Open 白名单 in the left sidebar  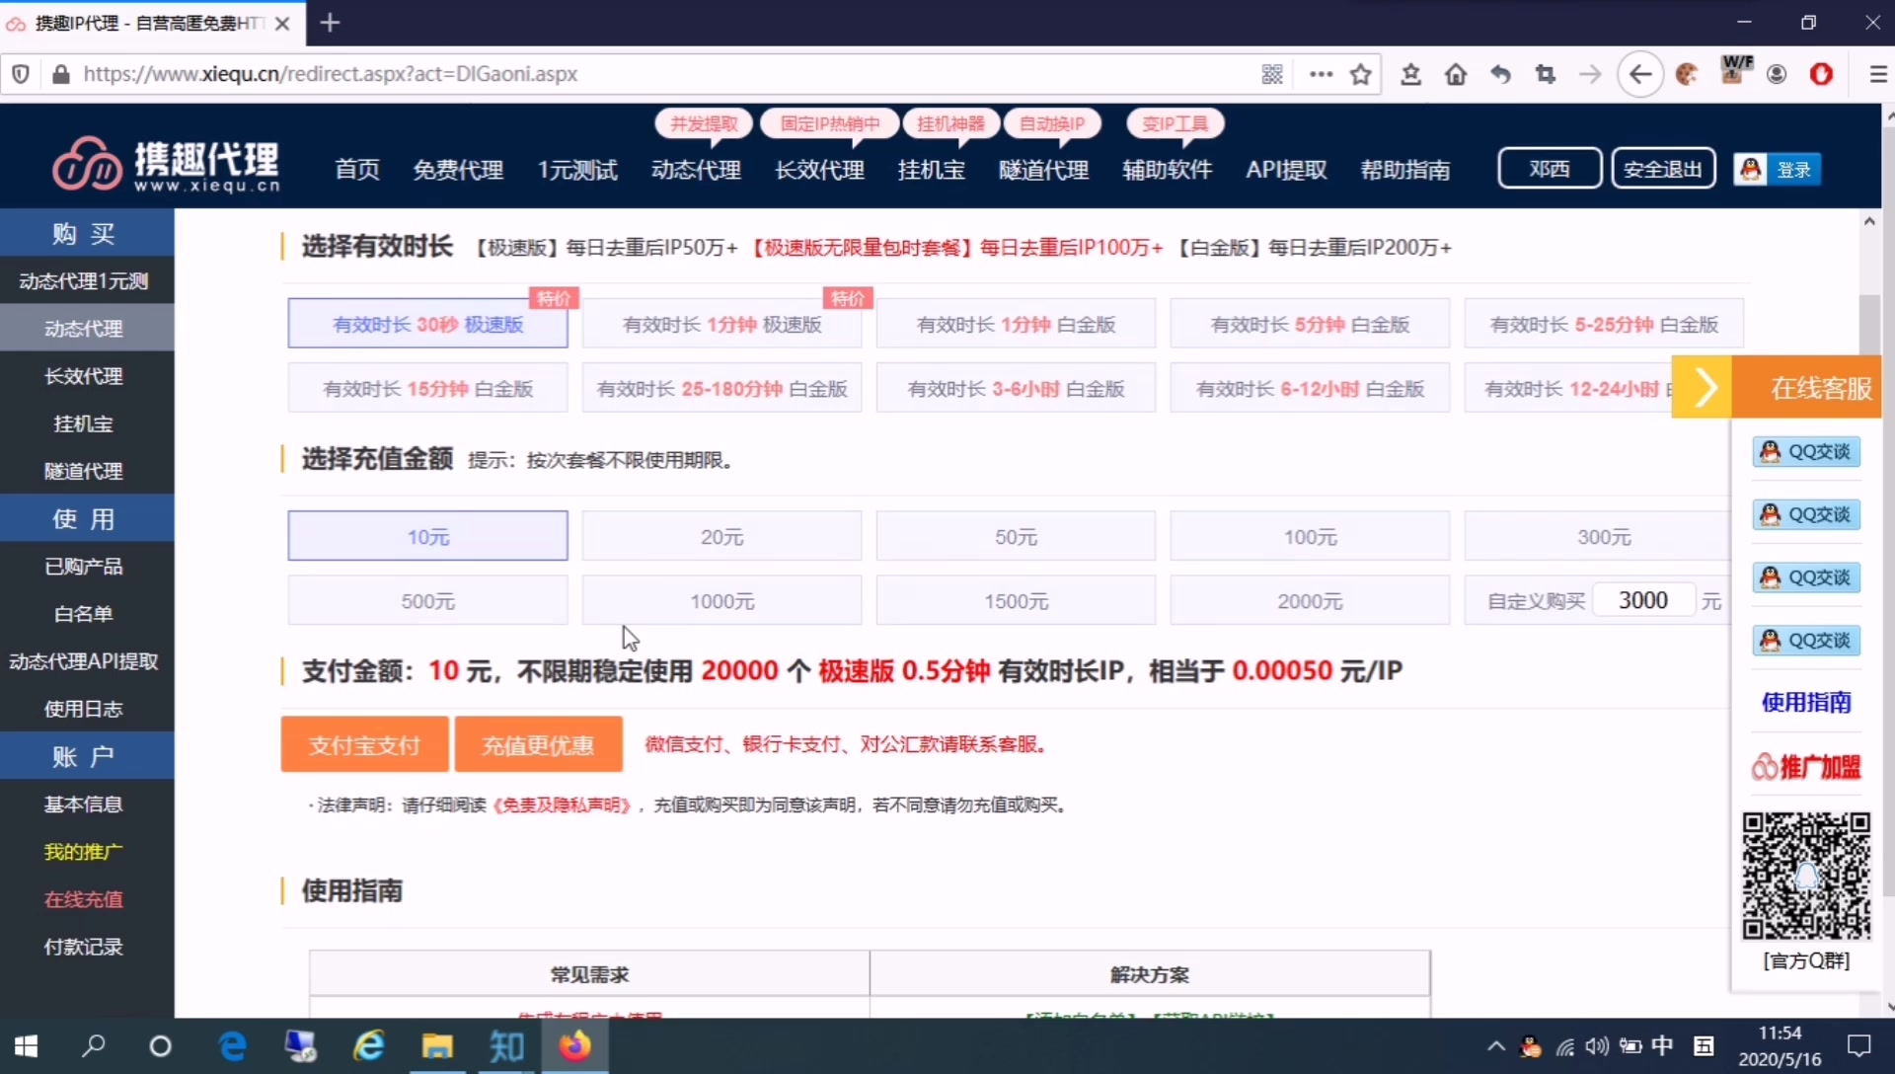(84, 613)
